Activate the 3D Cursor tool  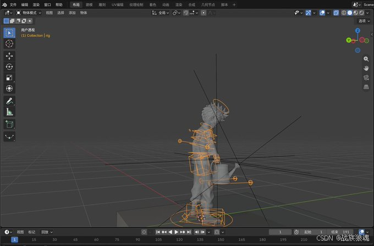click(x=9, y=43)
